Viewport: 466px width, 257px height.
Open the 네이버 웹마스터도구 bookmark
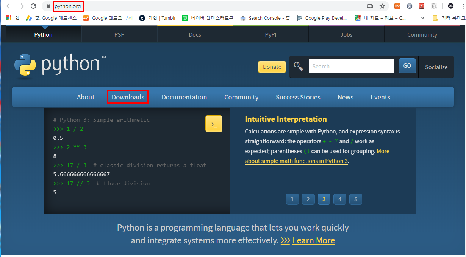coord(208,18)
